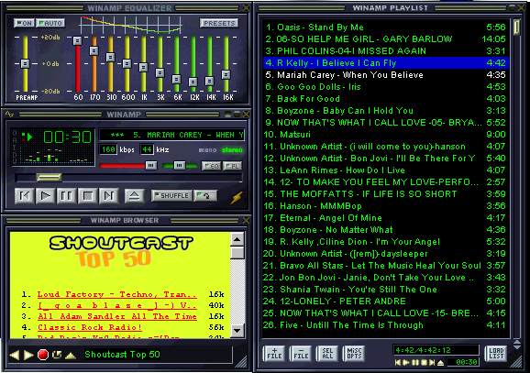Select Boyzone - No Matter What track
Screen dimensions: 530x373
[385, 230]
